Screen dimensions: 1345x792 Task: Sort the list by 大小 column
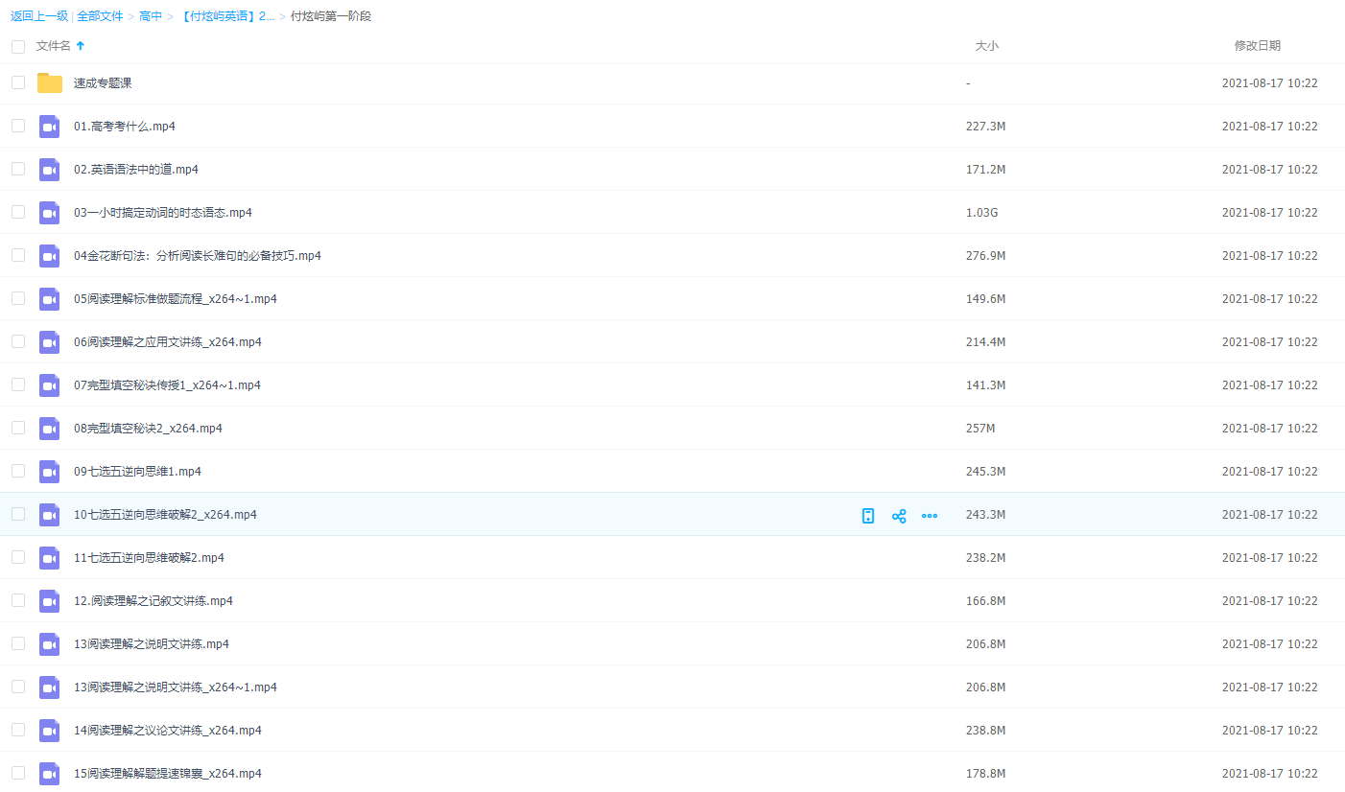(986, 46)
